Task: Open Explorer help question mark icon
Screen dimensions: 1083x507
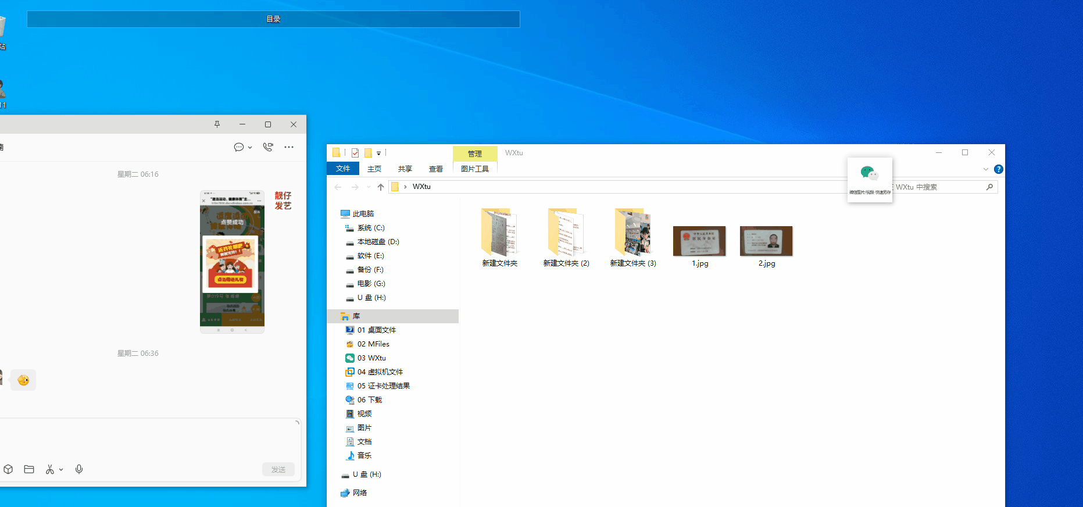Action: [998, 169]
